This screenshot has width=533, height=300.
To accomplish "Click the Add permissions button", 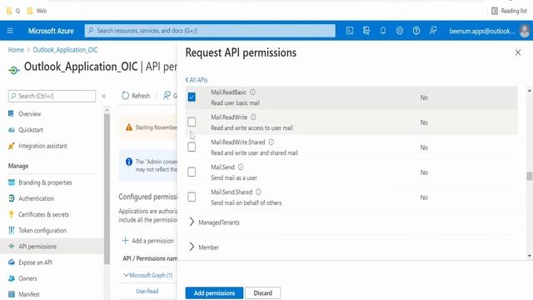I will click(x=214, y=292).
